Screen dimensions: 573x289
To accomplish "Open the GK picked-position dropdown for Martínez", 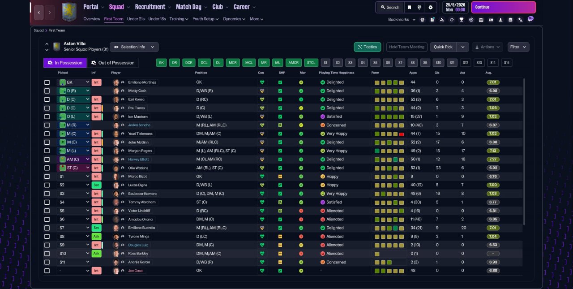I will 73,82.
